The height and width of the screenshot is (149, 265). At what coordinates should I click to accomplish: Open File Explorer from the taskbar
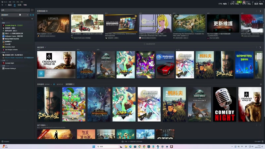coord(126,146)
